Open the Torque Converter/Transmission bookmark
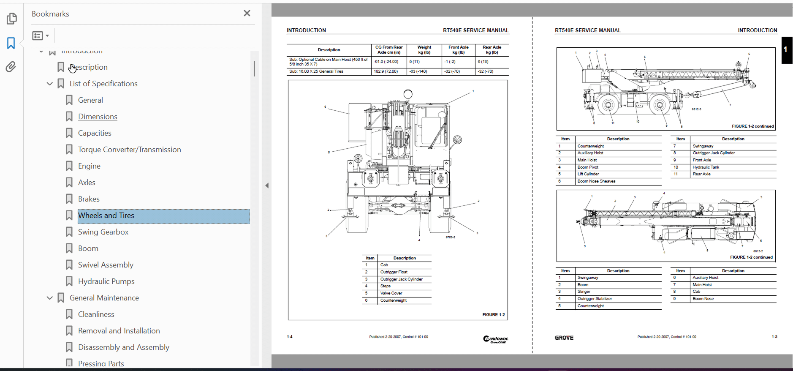Image resolution: width=793 pixels, height=371 pixels. [129, 150]
